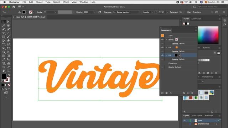Hide the TEXT layer
The height and width of the screenshot is (128, 228).
(185, 121)
